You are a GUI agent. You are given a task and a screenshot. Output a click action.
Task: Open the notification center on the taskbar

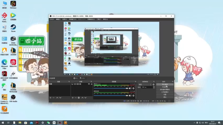click(x=219, y=123)
